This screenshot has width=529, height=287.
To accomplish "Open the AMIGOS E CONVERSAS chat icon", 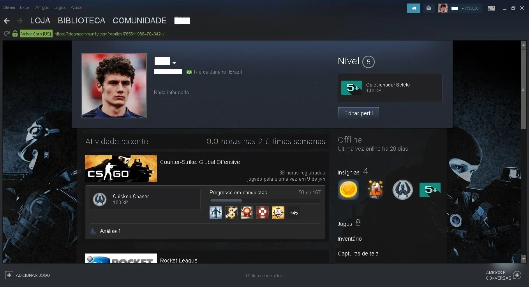I will (517, 275).
